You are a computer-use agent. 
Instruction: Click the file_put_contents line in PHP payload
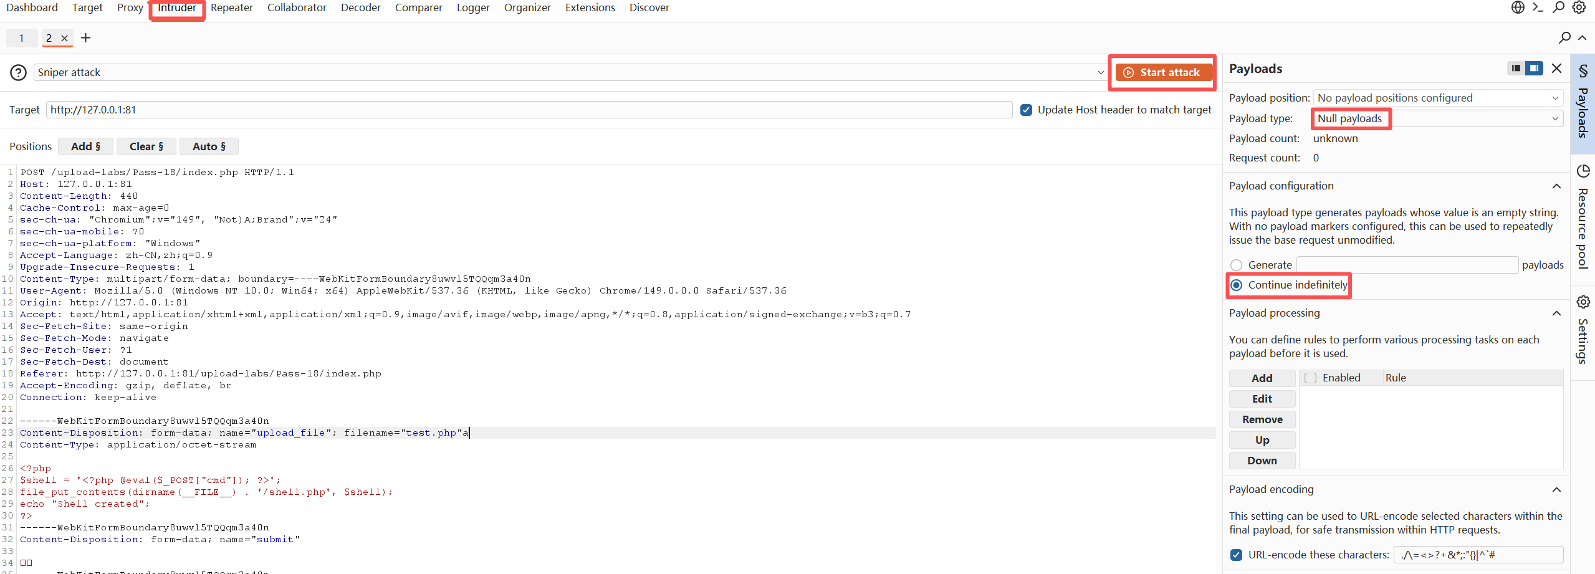click(206, 492)
